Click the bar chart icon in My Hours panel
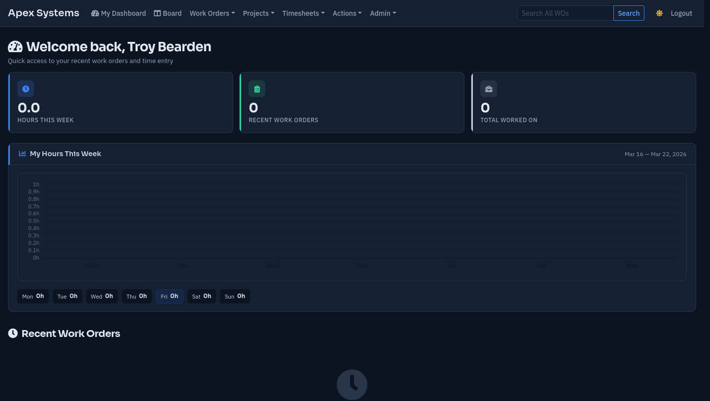The image size is (710, 401). (x=22, y=153)
